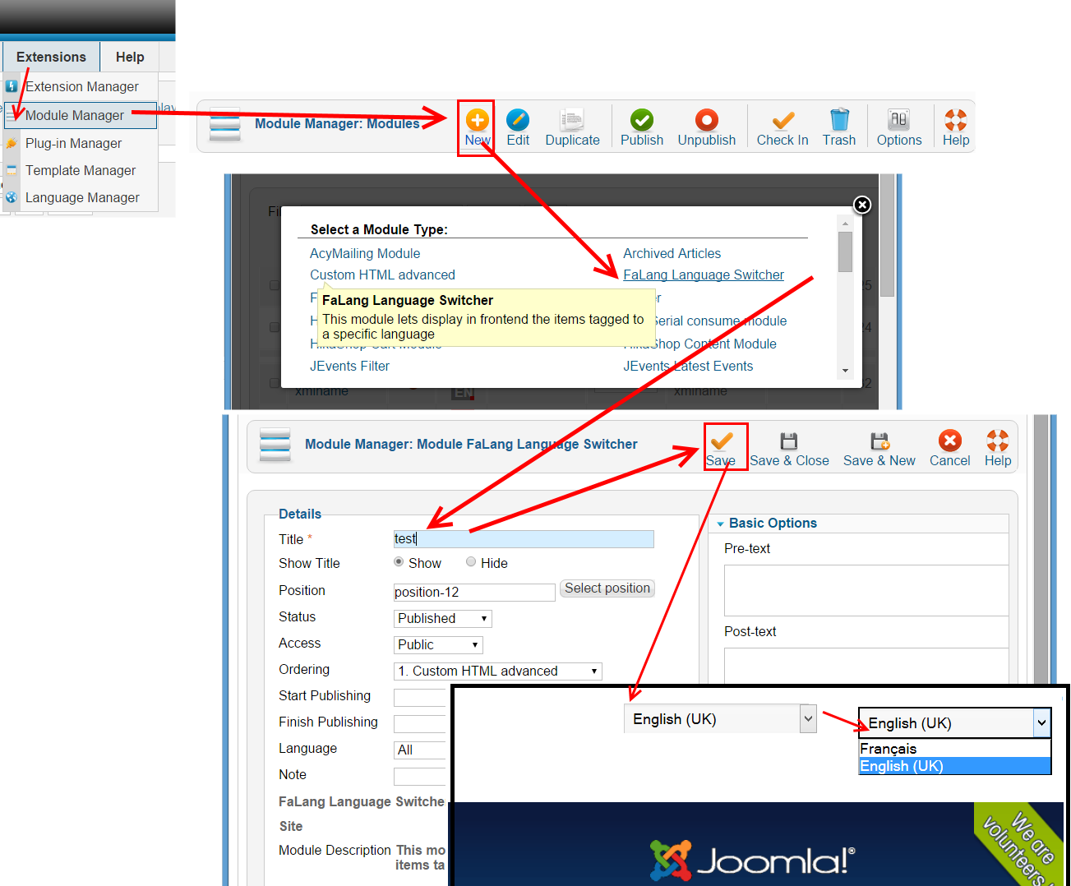Click the Select position button

[x=607, y=588]
